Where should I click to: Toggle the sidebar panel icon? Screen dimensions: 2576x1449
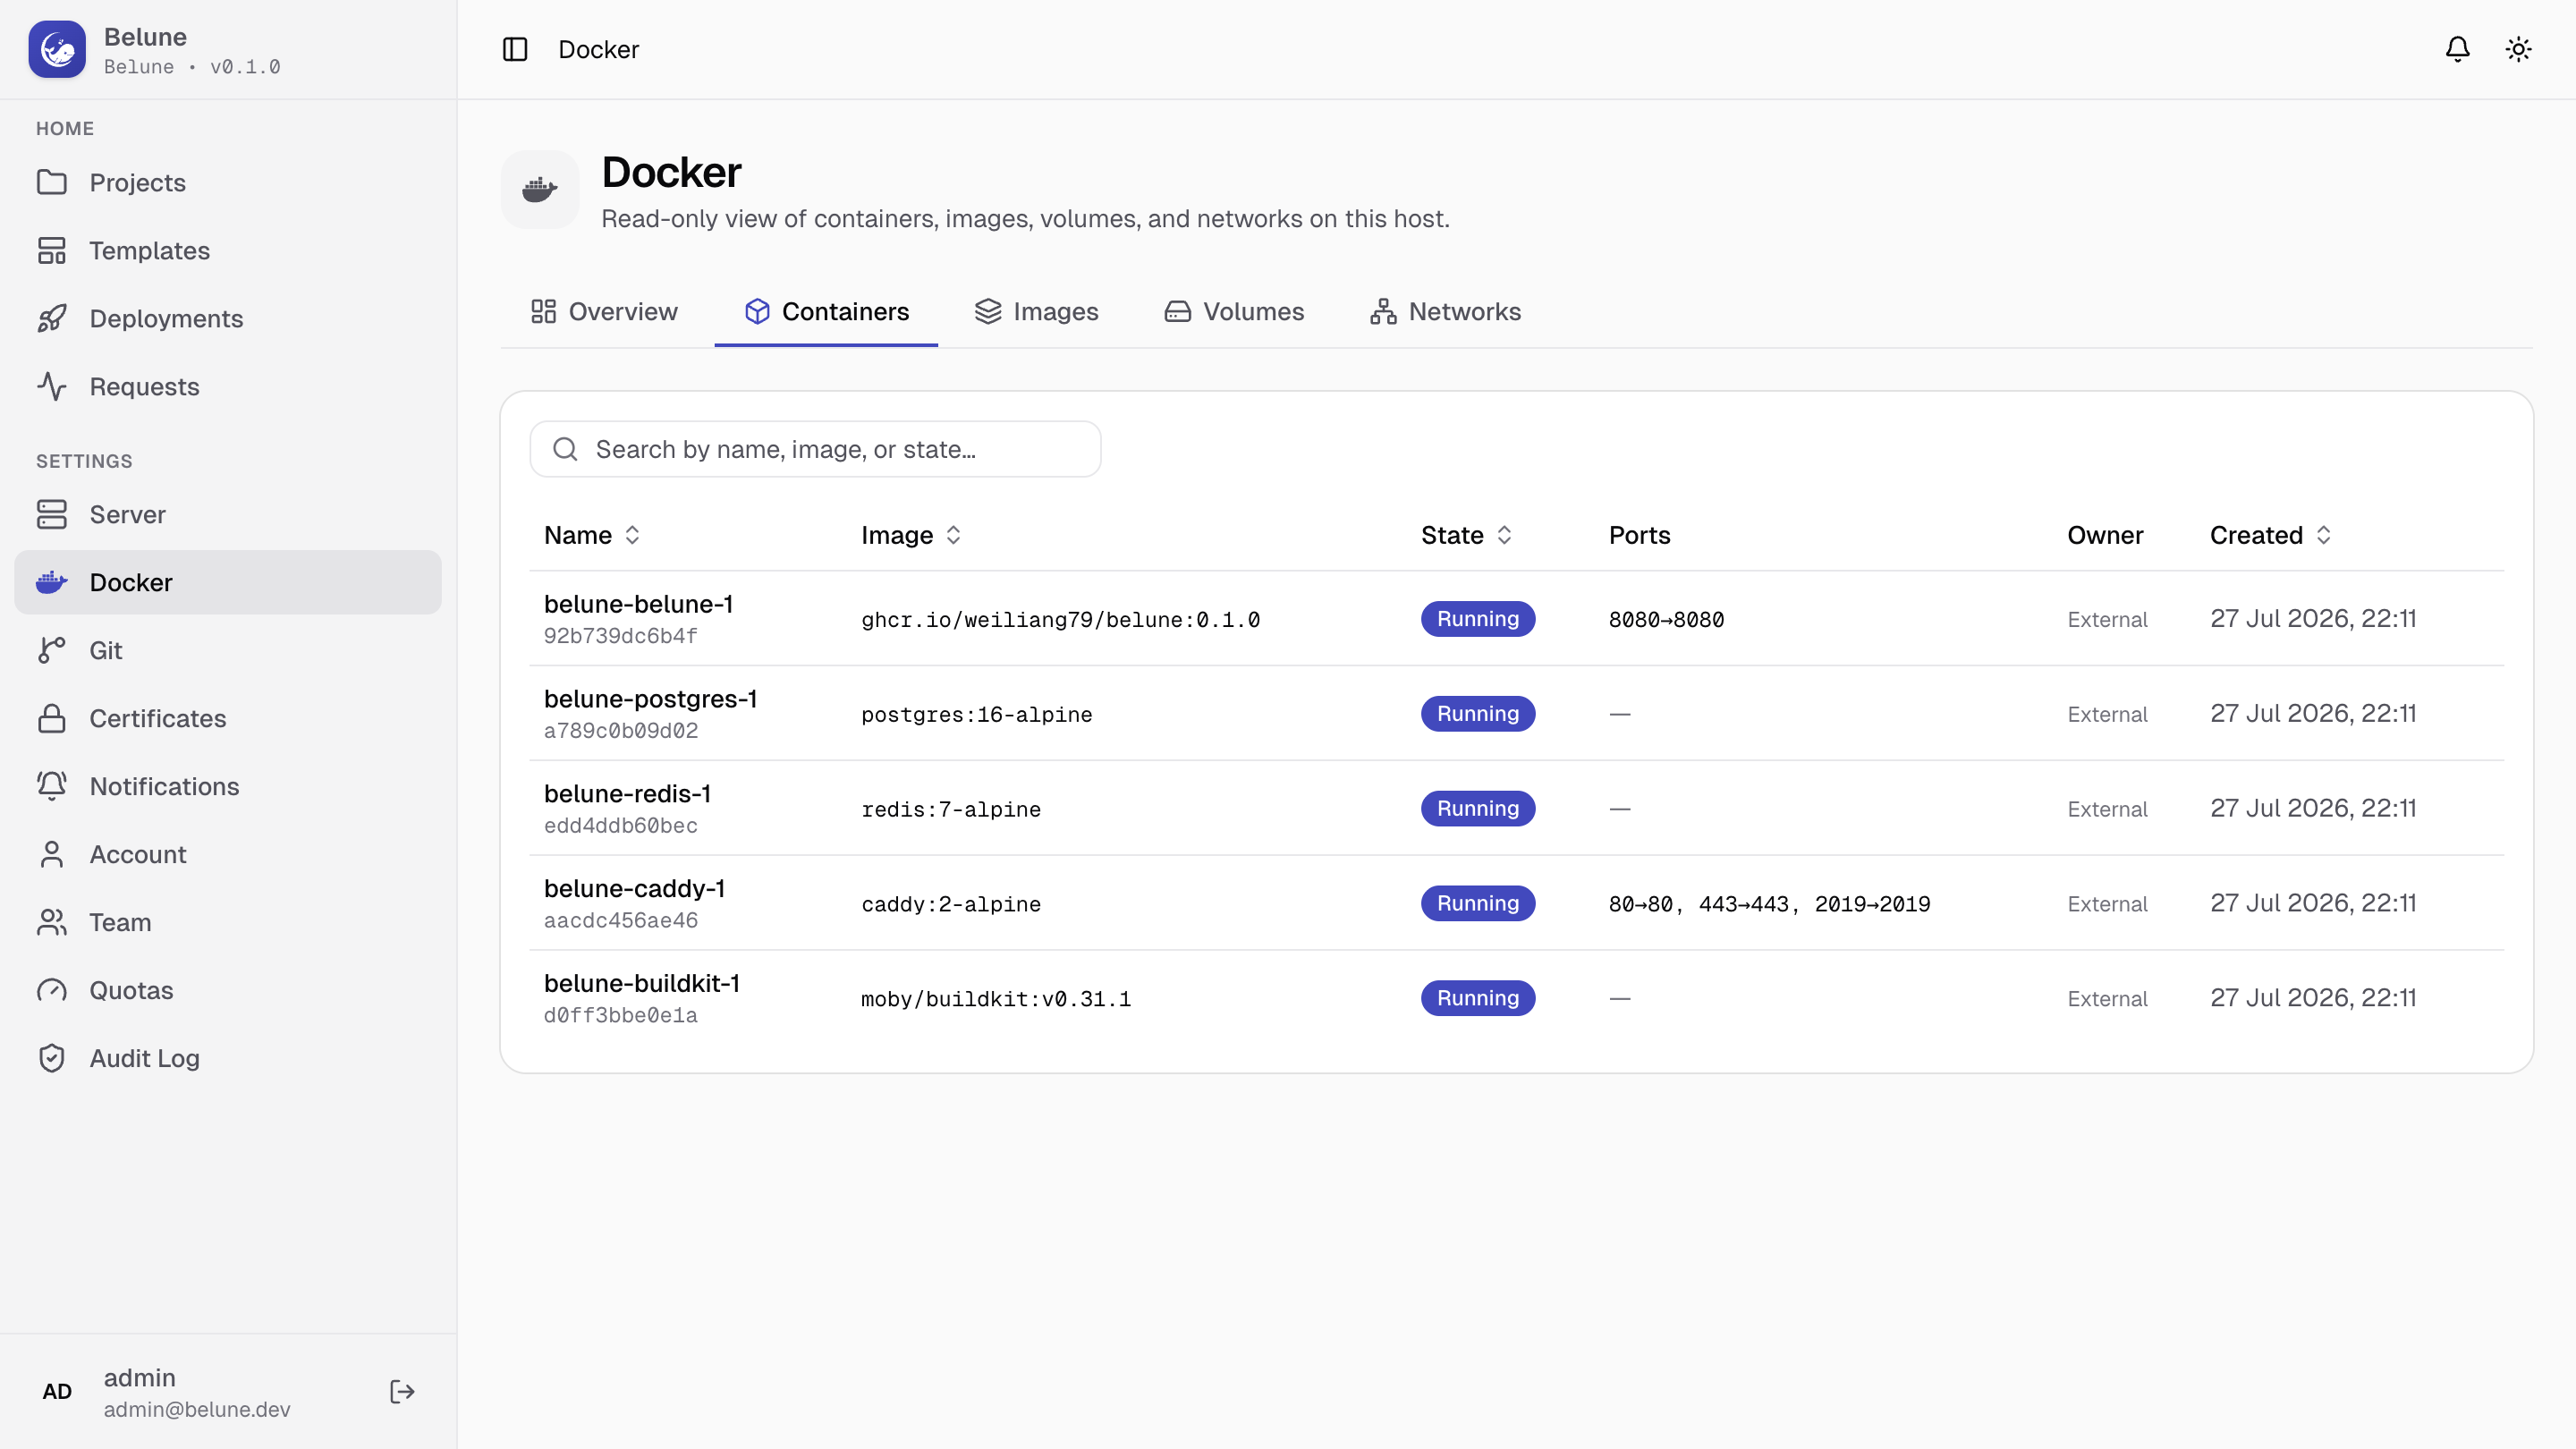(515, 49)
